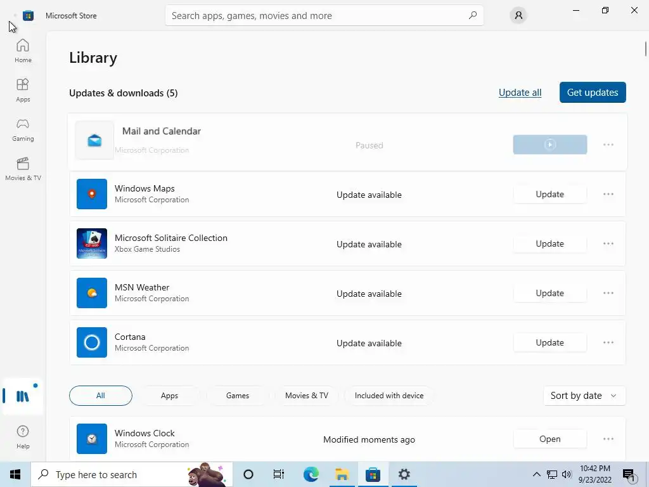This screenshot has width=649, height=487.
Task: Click the Mail and Calendar app icon
Action: (94, 140)
